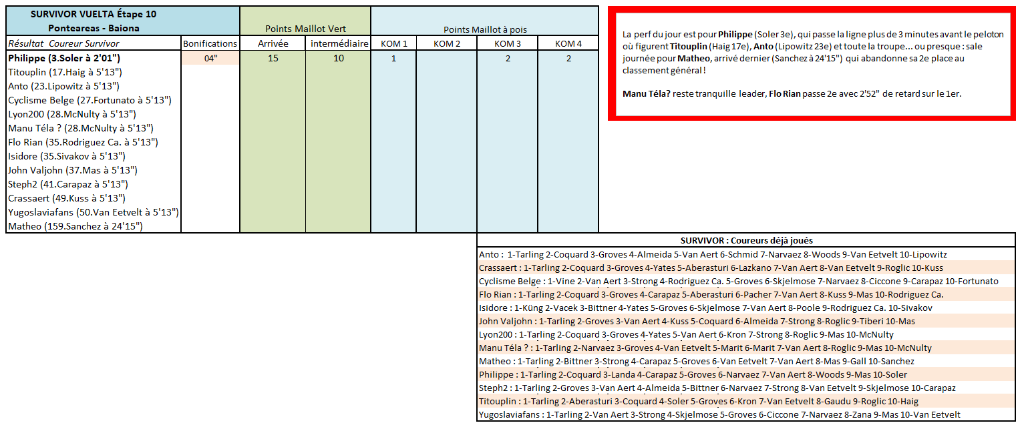The height and width of the screenshot is (423, 1022).
Task: Click the intermédiaire column header
Action: pyautogui.click(x=338, y=43)
